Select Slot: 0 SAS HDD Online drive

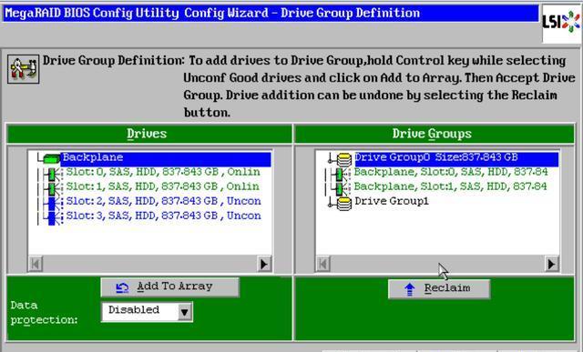click(x=163, y=172)
